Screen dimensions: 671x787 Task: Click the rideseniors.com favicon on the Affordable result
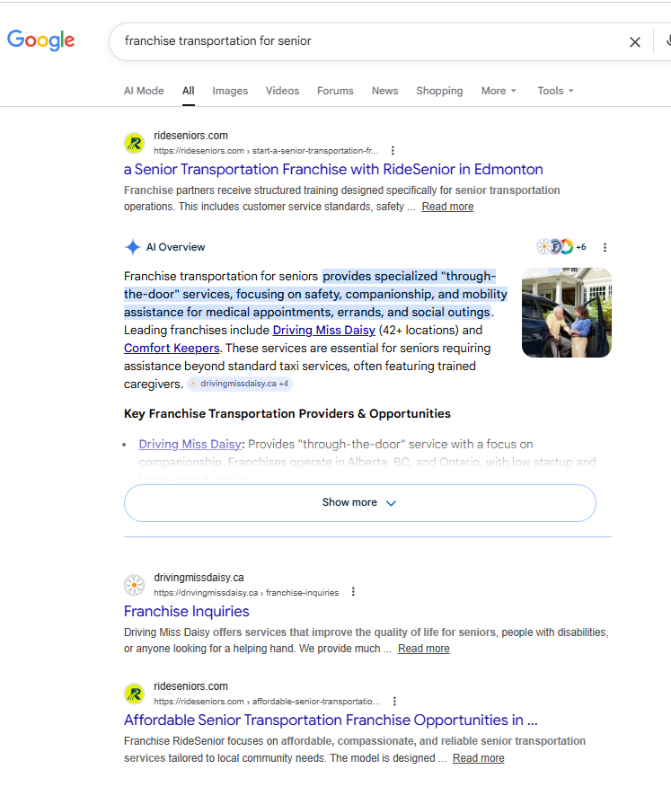click(135, 694)
